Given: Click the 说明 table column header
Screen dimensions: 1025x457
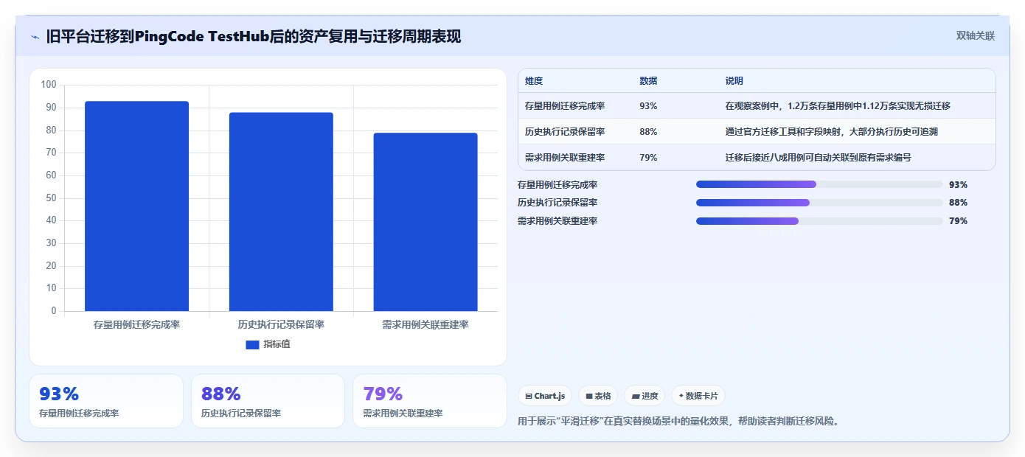Looking at the screenshot, I should 734,81.
